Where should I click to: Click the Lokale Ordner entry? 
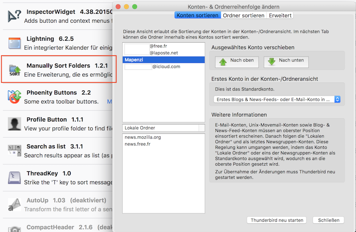click(163, 128)
